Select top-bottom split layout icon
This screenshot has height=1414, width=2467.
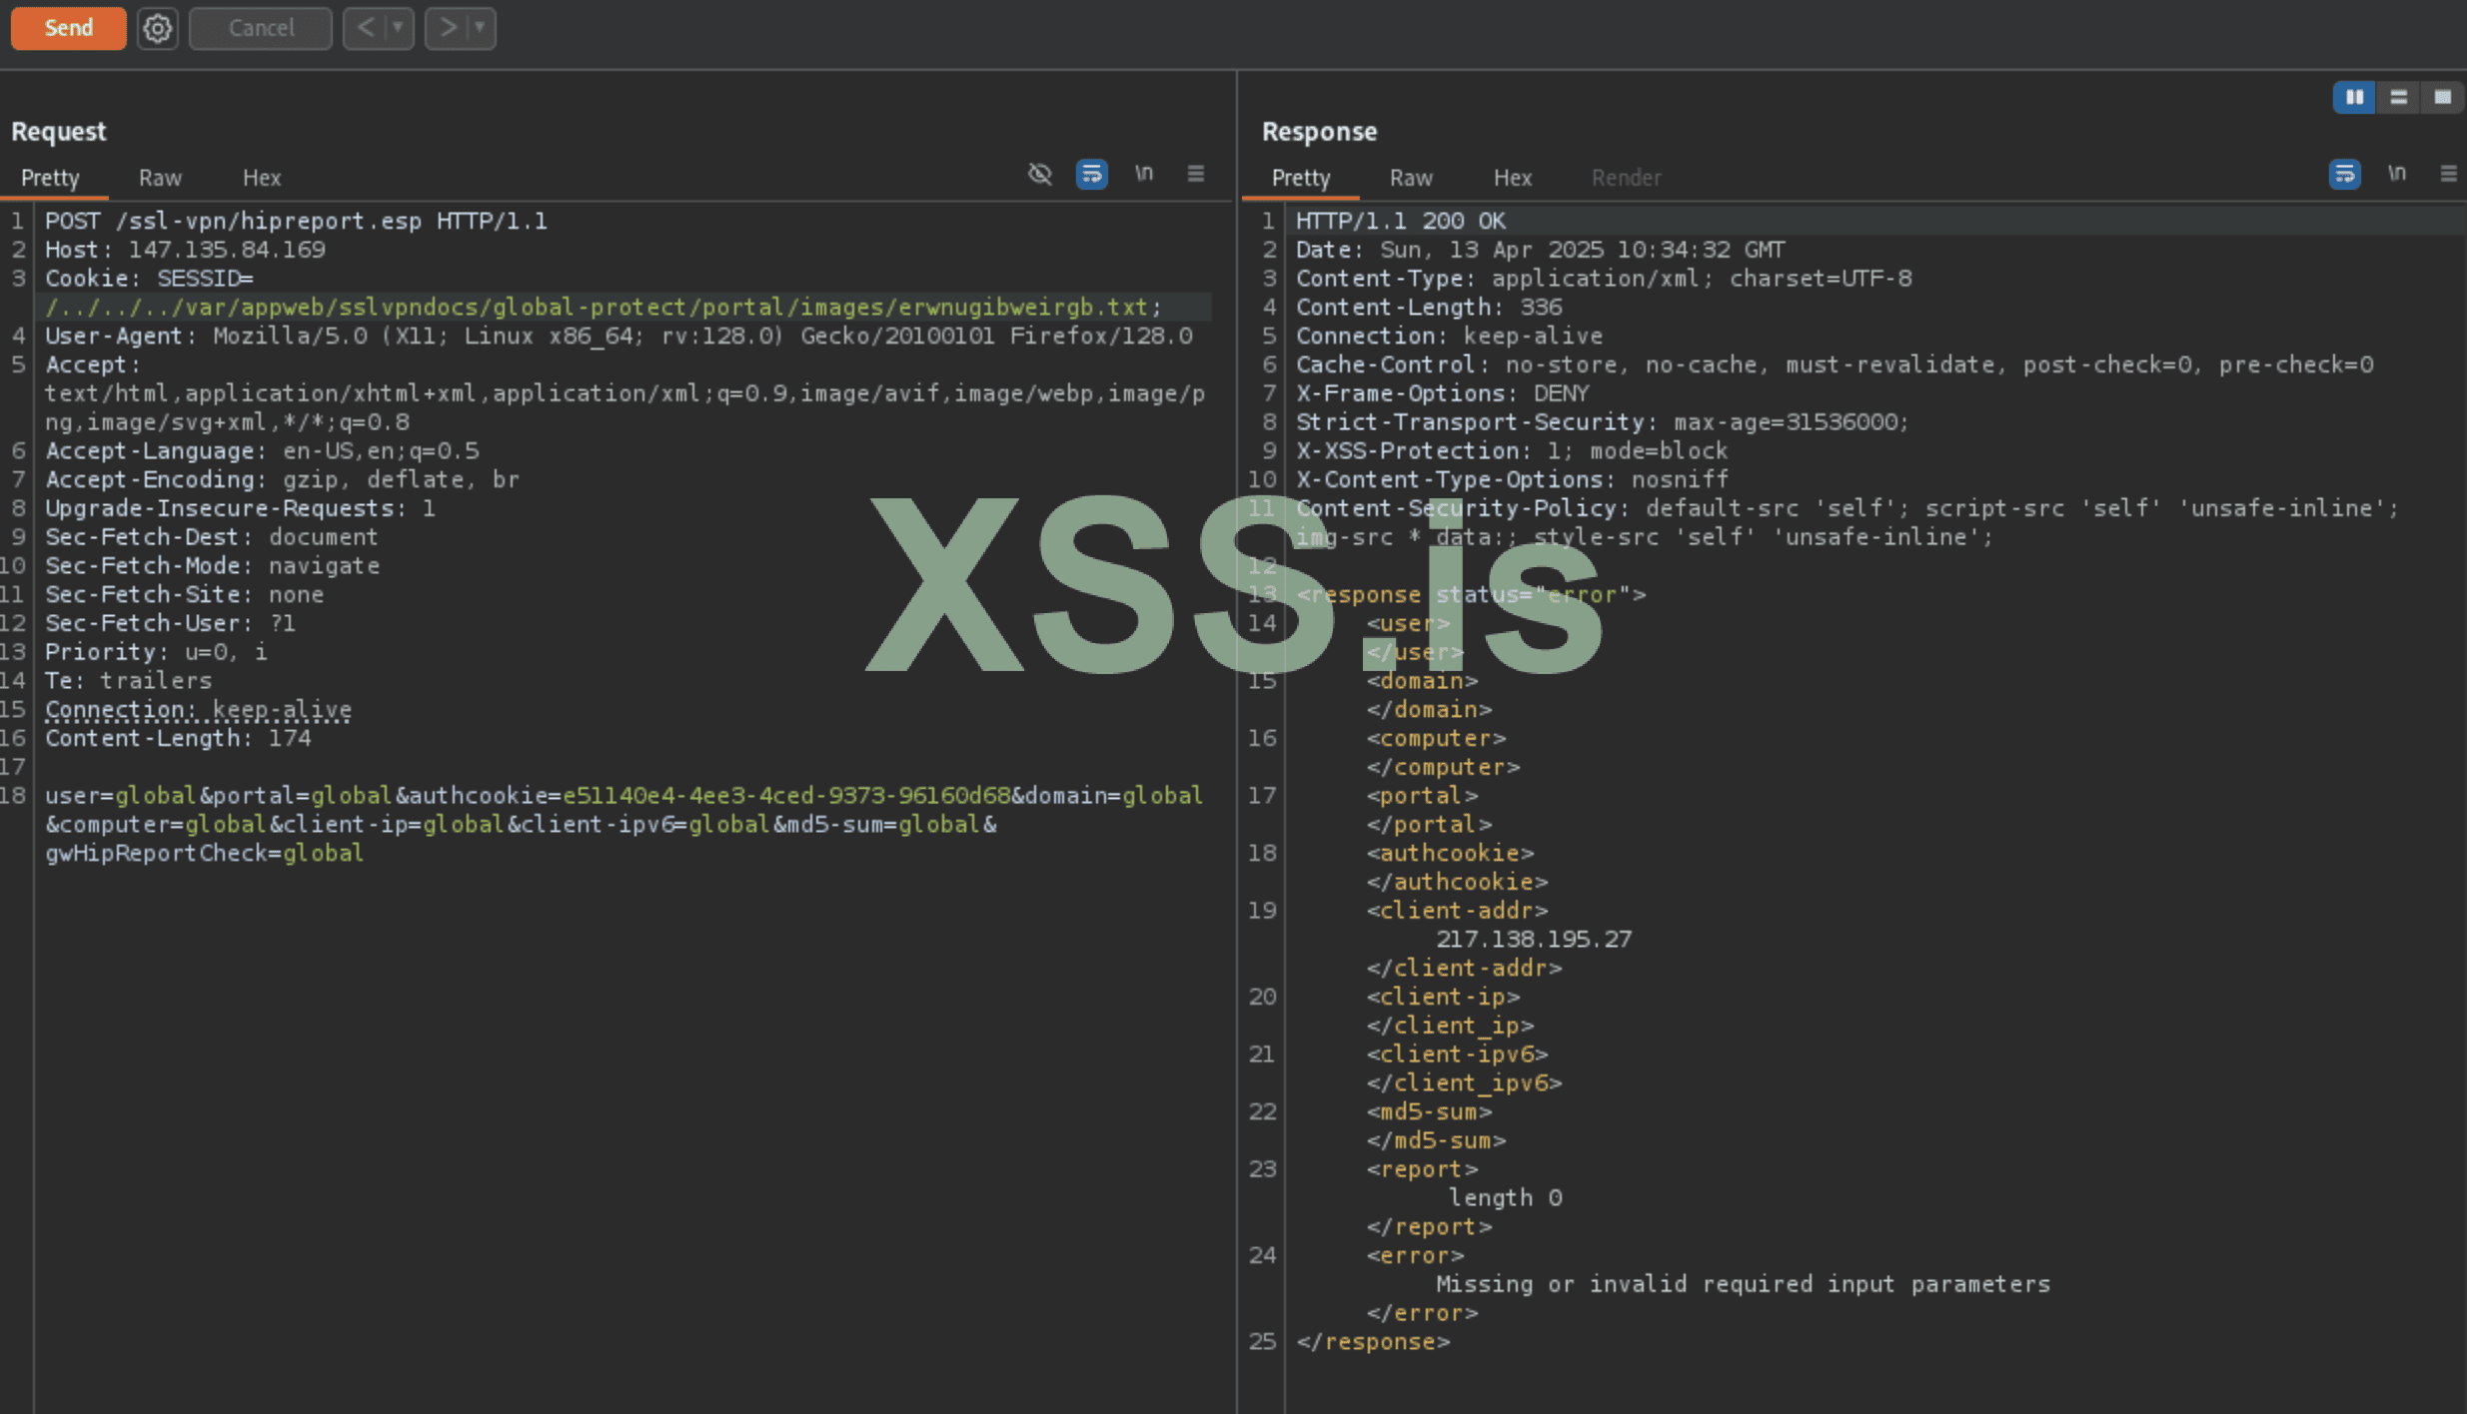(2398, 97)
